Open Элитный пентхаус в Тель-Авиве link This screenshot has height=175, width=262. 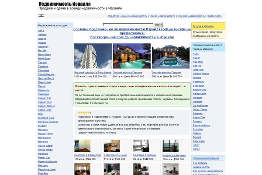click(93, 73)
